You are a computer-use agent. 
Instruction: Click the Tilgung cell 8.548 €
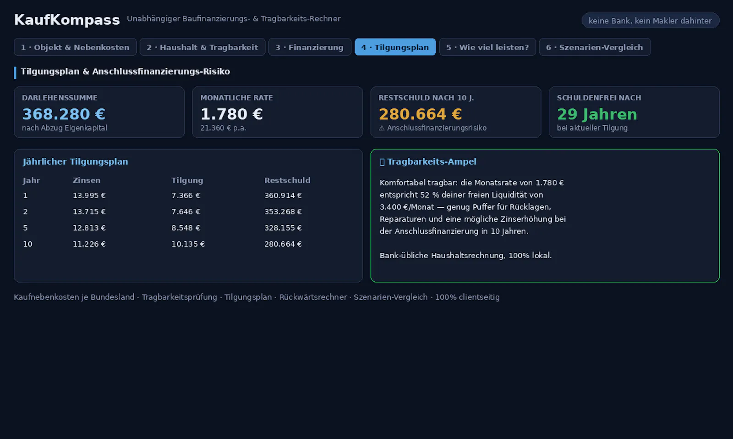coord(186,228)
